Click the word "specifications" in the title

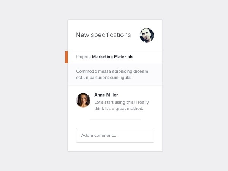coord(111,35)
